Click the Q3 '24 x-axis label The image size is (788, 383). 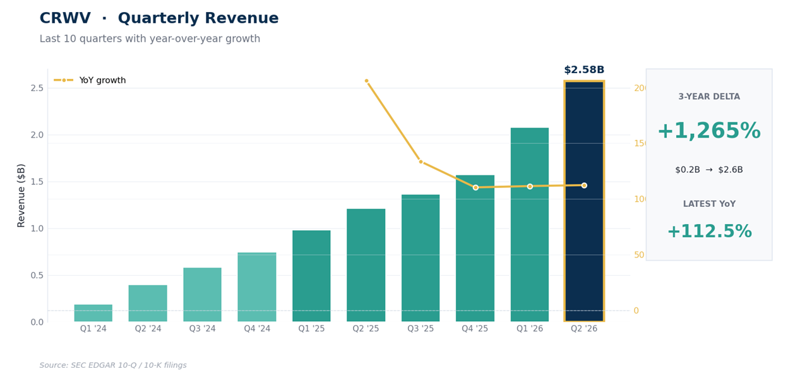point(203,329)
